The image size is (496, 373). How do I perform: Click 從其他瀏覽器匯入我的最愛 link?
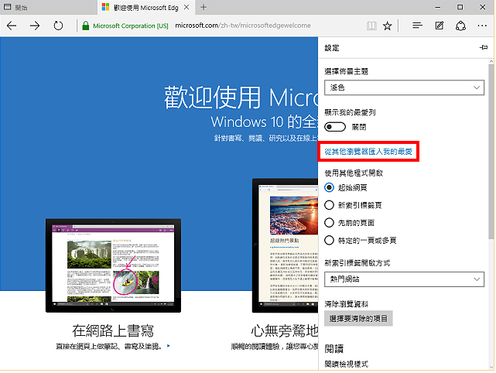[368, 152]
